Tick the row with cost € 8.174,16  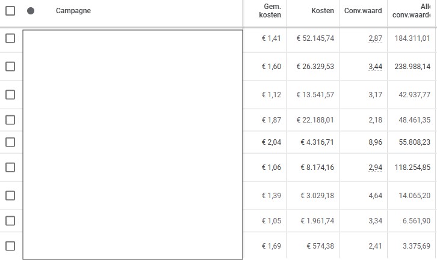(x=10, y=167)
